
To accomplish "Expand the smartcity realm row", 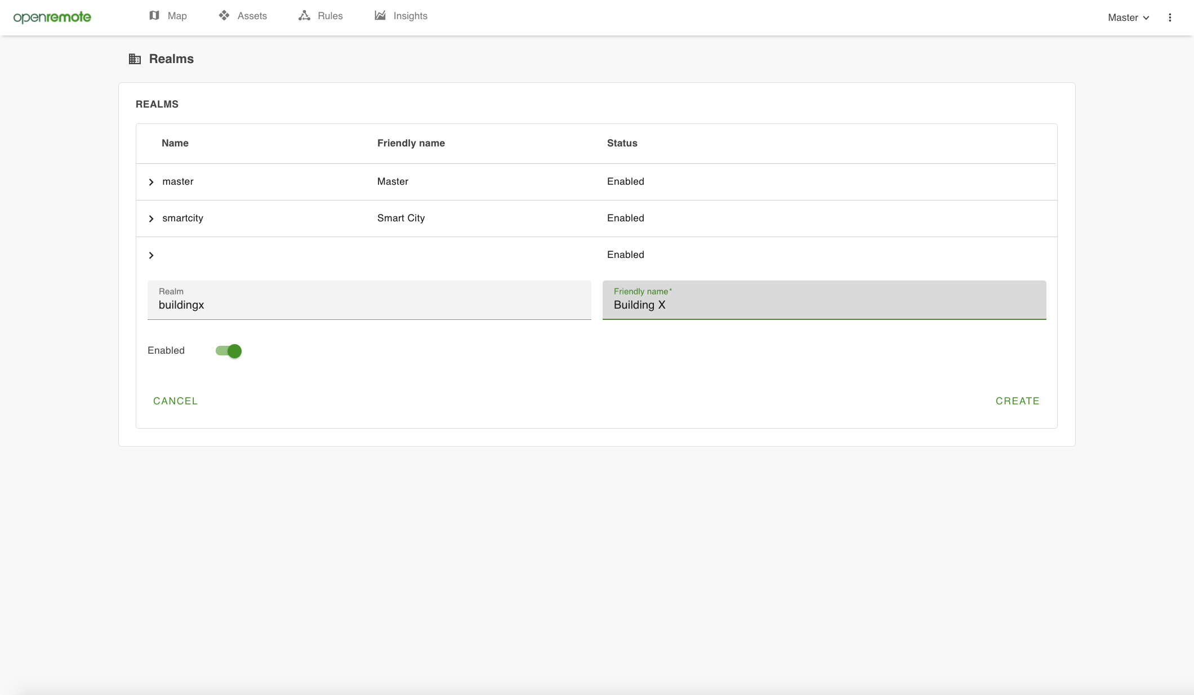I will [x=151, y=219].
